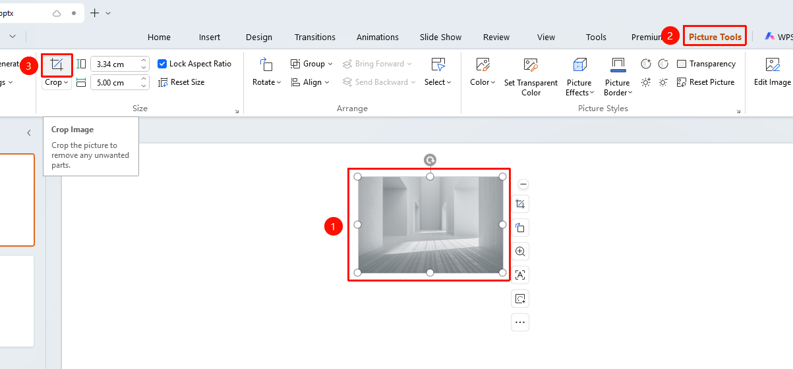This screenshot has height=369, width=793.
Task: Click the WPS AI button
Action: tap(778, 37)
